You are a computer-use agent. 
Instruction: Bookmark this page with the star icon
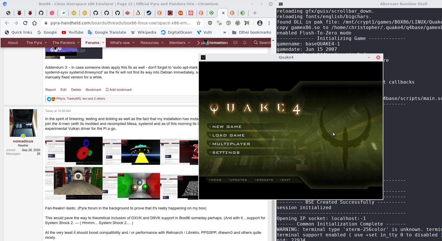point(198,23)
